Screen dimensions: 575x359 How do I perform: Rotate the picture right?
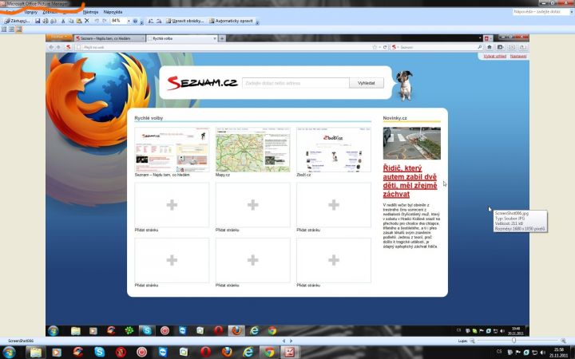(159, 21)
